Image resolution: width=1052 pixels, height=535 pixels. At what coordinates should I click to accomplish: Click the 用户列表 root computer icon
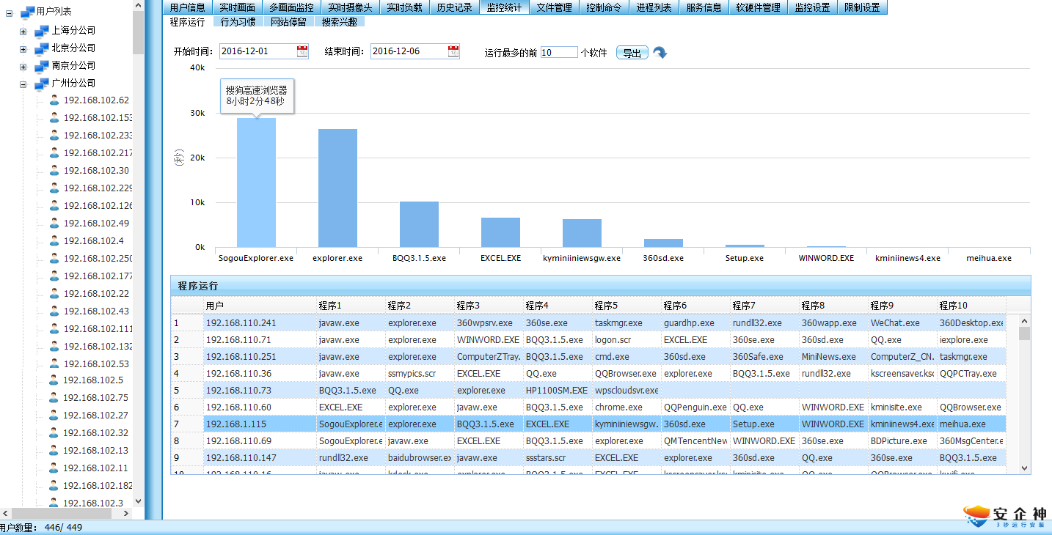[x=28, y=12]
